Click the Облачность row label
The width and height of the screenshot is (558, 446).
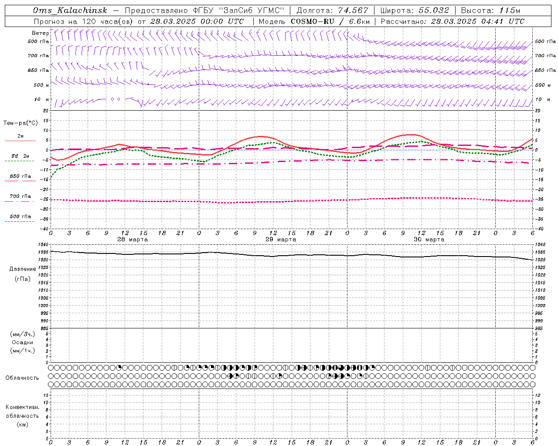pyautogui.click(x=22, y=378)
